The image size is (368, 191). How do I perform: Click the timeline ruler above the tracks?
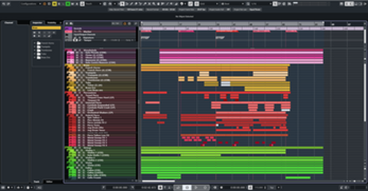(x=230, y=23)
